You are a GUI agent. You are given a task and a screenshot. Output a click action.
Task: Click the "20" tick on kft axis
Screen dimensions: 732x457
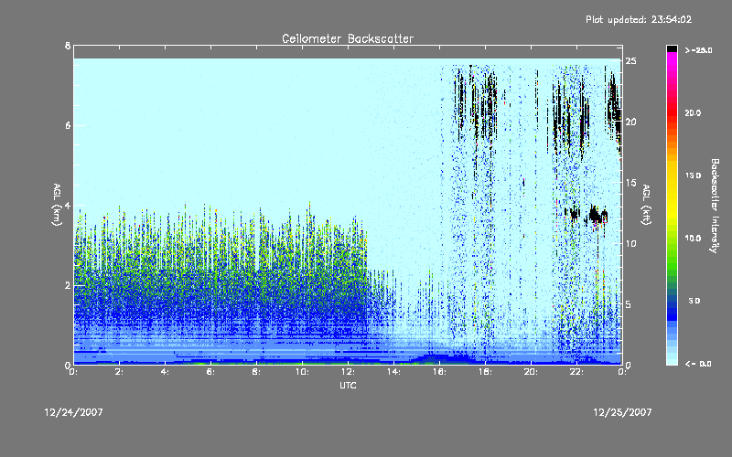[x=630, y=122]
